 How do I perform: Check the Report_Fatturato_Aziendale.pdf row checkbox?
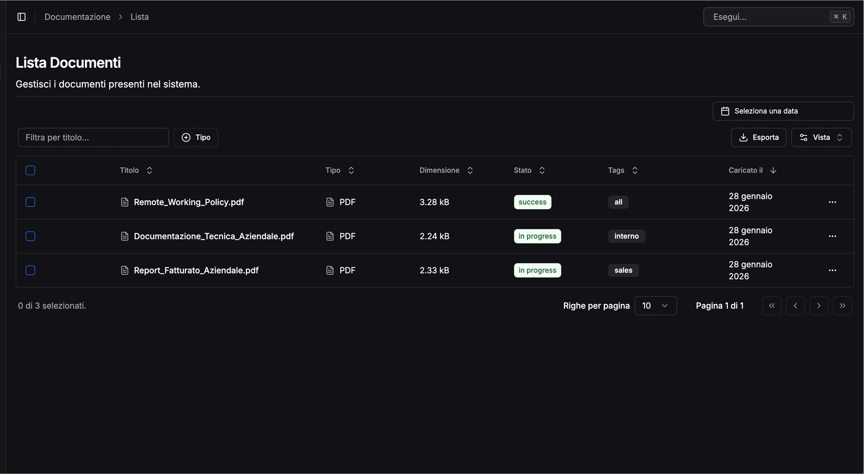30,270
